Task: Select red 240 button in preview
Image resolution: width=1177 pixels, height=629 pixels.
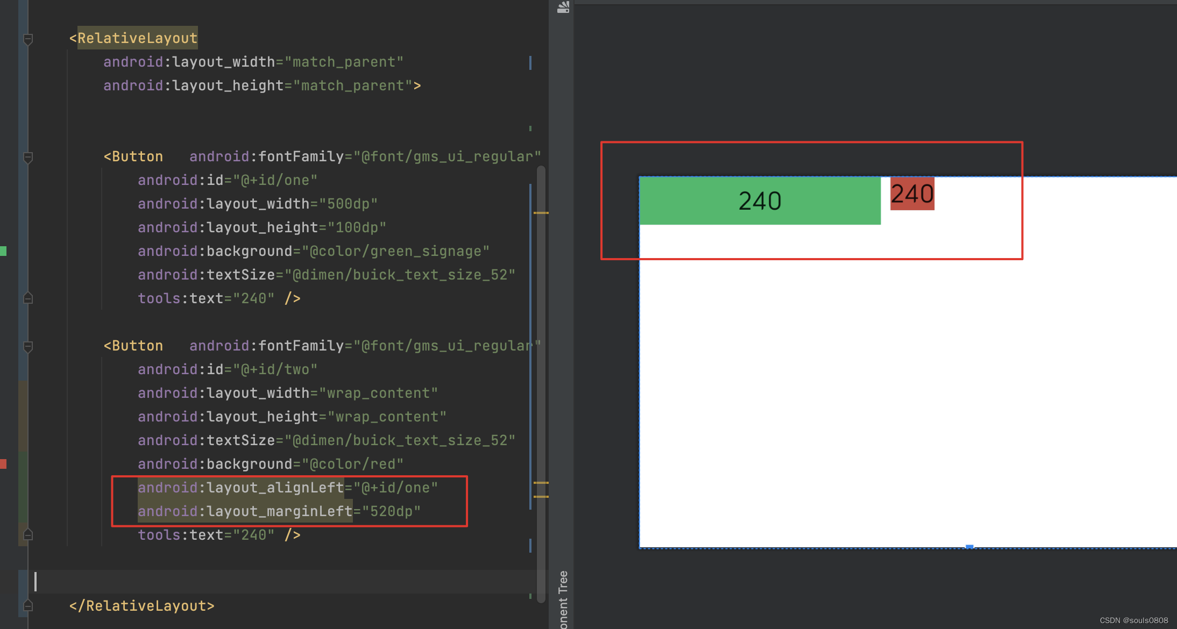Action: point(912,194)
